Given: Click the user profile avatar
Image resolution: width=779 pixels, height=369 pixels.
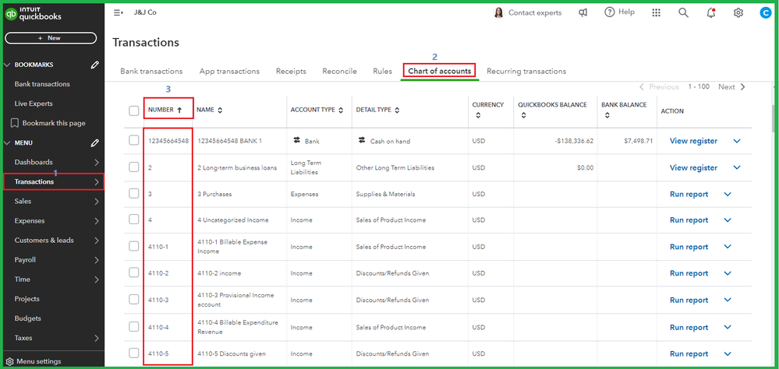Looking at the screenshot, I should point(765,12).
